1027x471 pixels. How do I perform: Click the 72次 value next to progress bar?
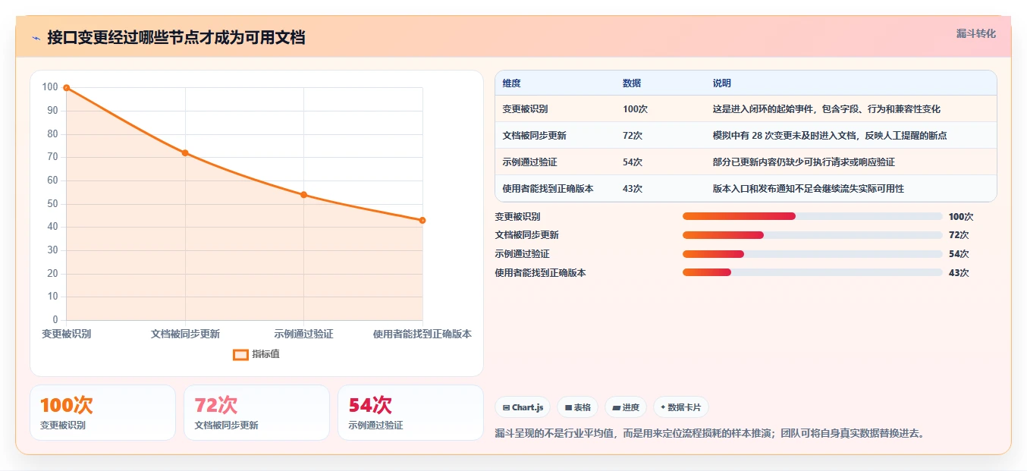click(959, 235)
